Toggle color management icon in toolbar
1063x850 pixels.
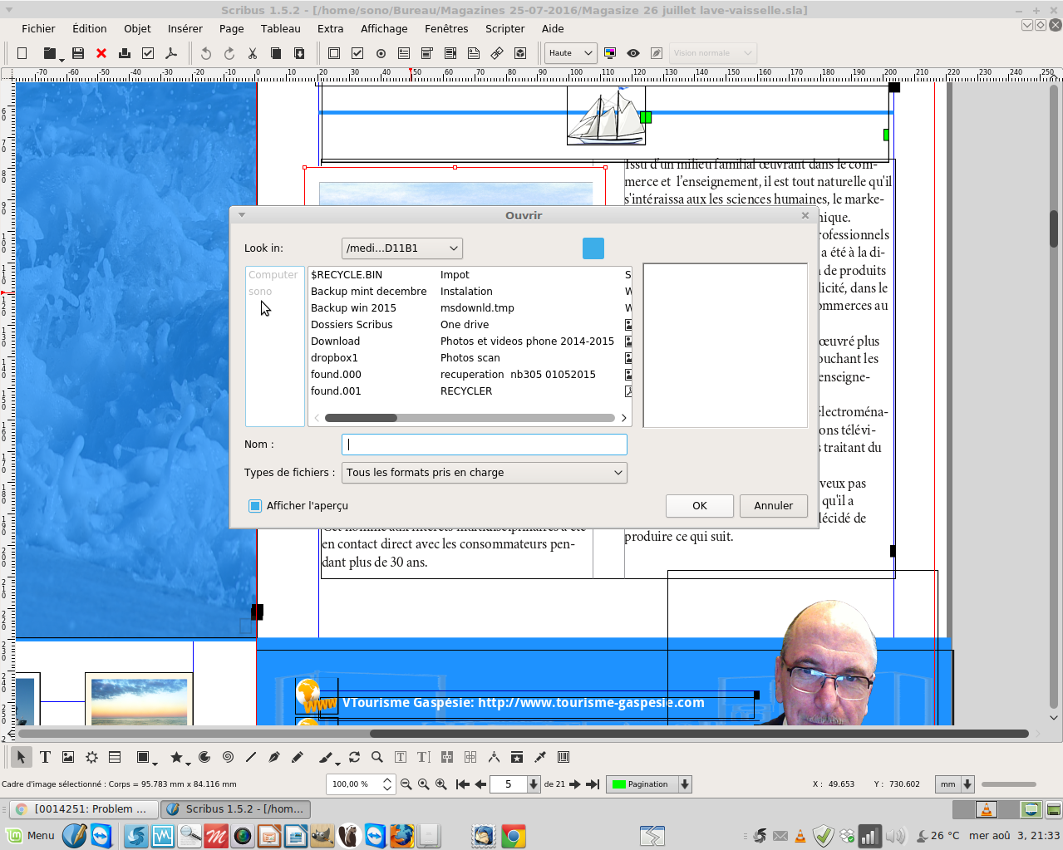610,53
